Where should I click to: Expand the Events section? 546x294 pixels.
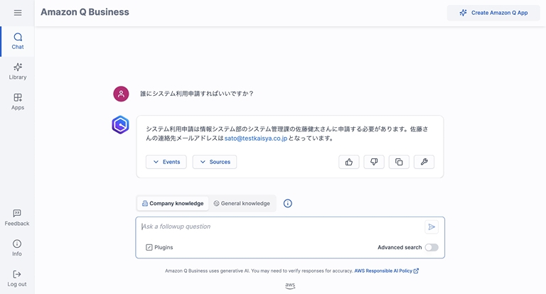[166, 162]
